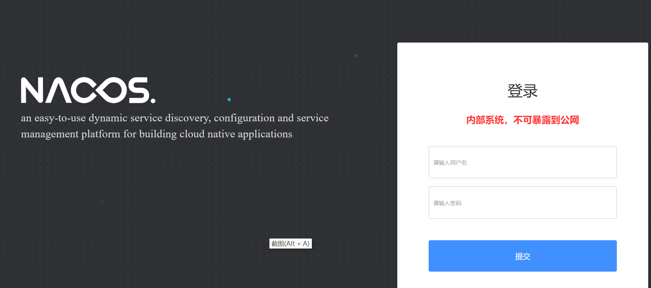Click the tagline starting 'an easy-to-use dynamic service'
Screen dimensions: 651x288
(x=175, y=126)
